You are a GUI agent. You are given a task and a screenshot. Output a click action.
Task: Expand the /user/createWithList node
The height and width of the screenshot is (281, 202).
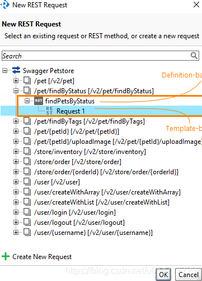16,202
